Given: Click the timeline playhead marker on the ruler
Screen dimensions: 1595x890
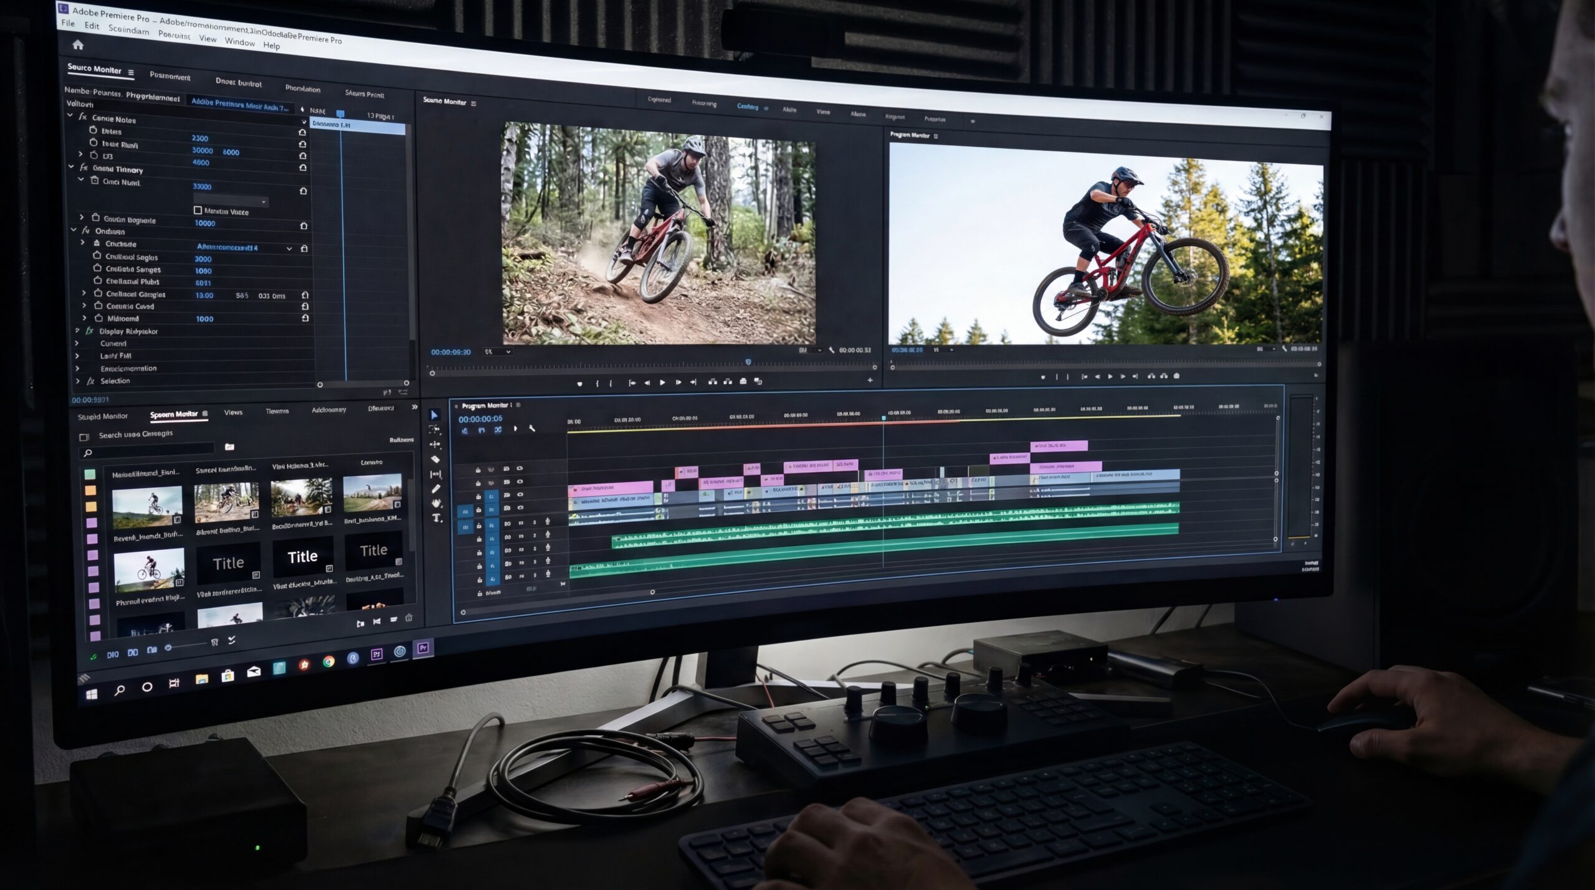Looking at the screenshot, I should coord(883,418).
